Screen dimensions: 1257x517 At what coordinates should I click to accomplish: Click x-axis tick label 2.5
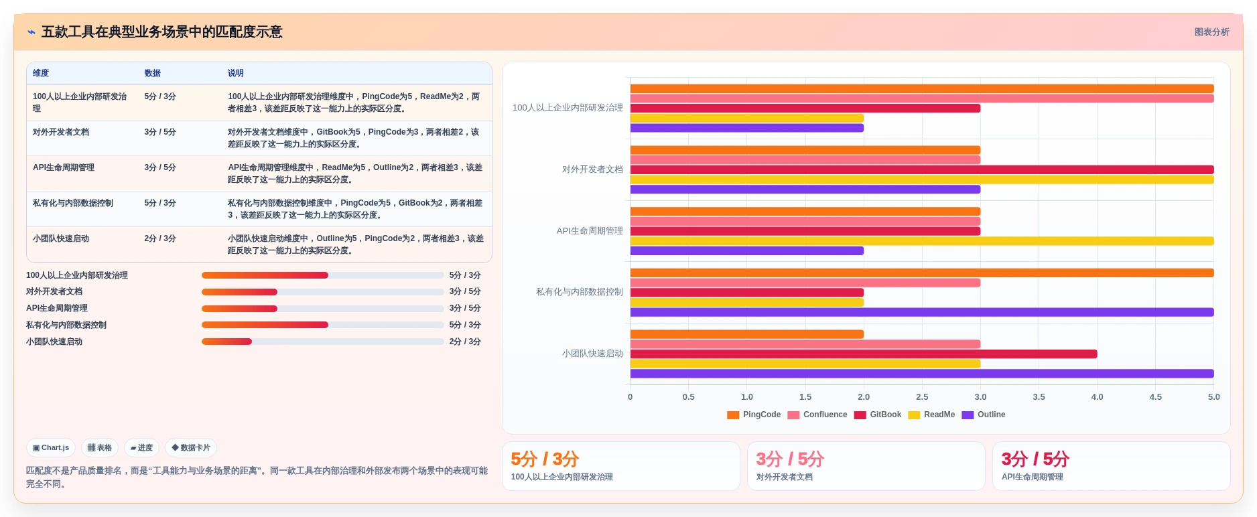coord(922,397)
